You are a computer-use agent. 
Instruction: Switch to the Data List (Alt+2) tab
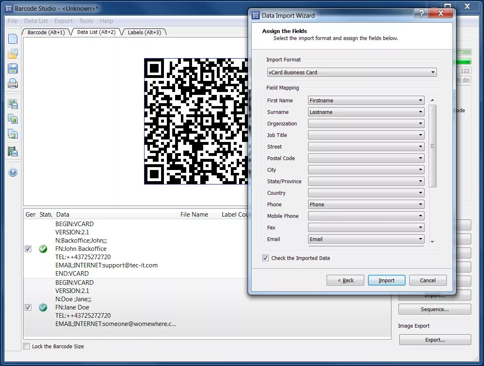pos(96,32)
